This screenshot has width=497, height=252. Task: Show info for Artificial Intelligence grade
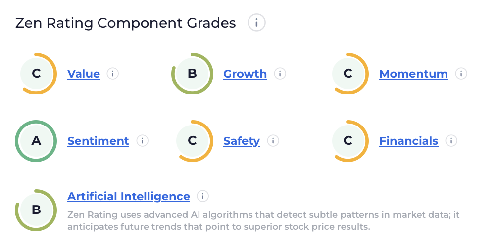[203, 196]
